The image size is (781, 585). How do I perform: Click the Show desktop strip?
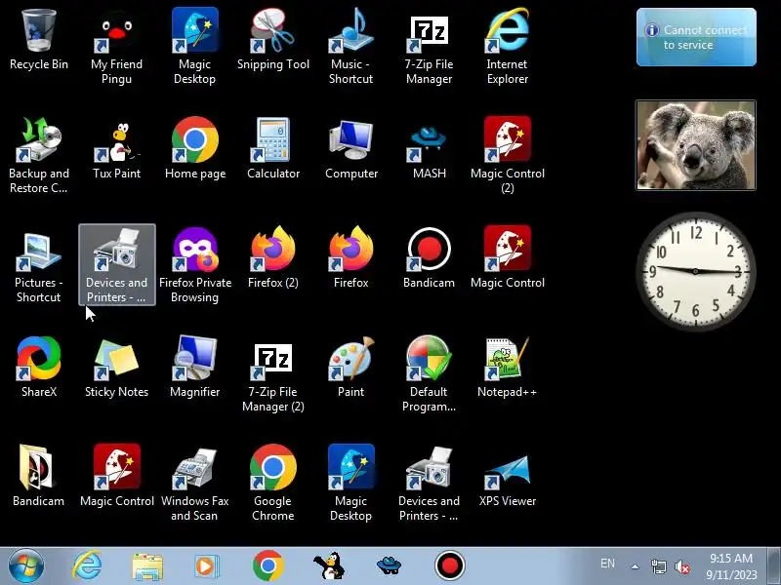click(x=773, y=565)
